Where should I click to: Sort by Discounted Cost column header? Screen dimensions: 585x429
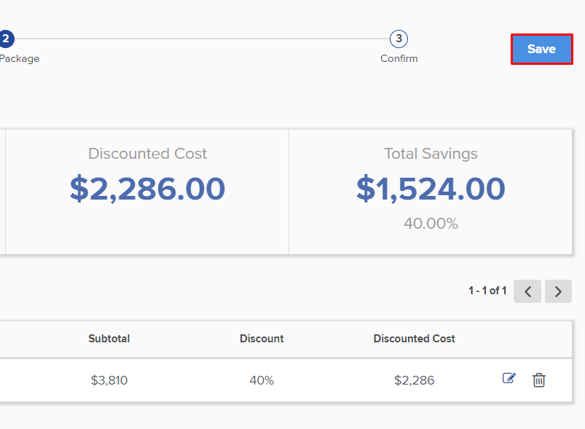(414, 339)
